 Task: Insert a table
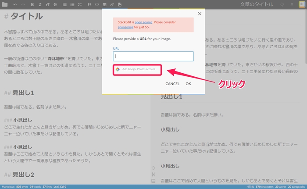tap(104, 4)
